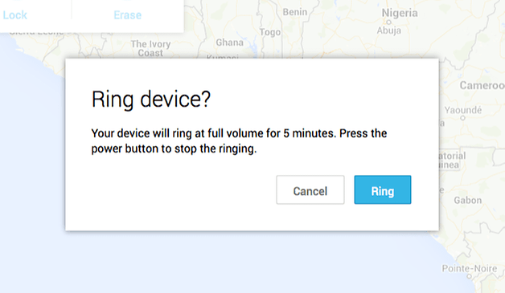Screen dimensions: 505x293
Task: Click the Abuja city name label
Action: 389,31
